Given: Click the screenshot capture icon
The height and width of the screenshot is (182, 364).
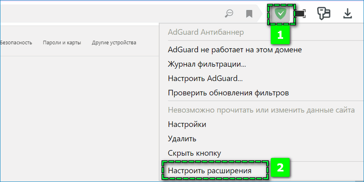Looking at the screenshot, I should point(300,14).
